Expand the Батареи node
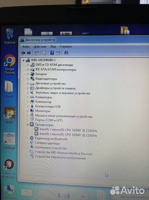 tap(28, 74)
